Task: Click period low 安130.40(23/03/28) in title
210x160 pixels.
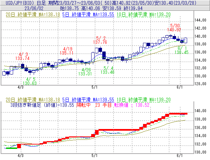Action: [x=175, y=3]
